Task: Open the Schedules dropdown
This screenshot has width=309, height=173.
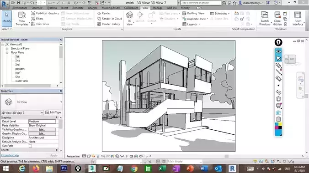Action: point(220,13)
